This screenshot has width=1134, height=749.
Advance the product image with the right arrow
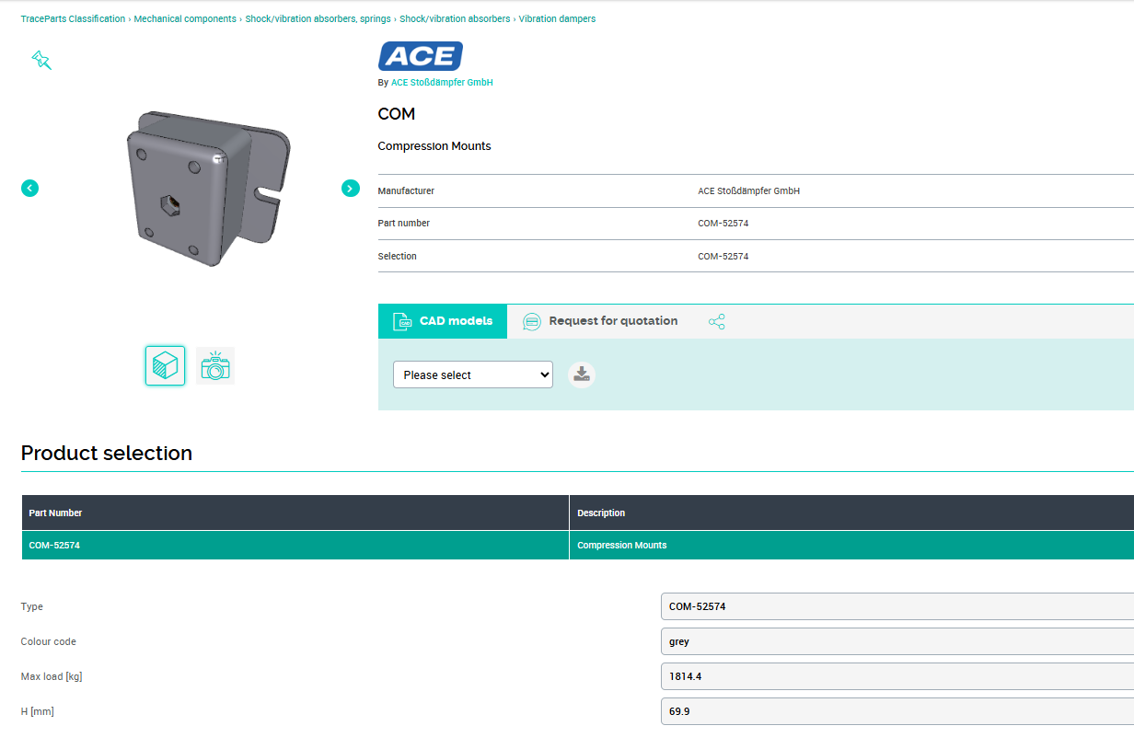pos(350,188)
